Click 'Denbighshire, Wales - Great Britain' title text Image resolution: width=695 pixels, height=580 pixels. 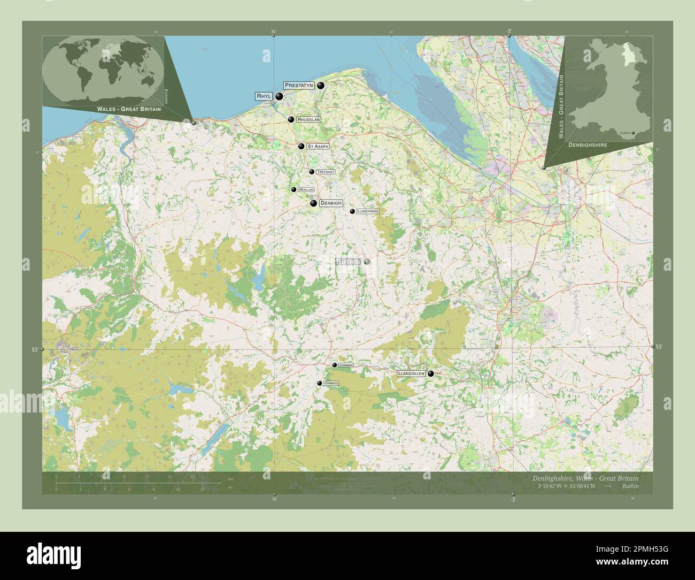point(585,478)
